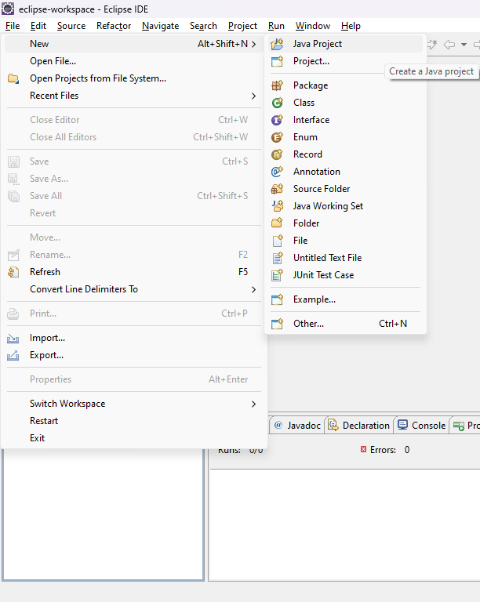Open the Refactor menu

pos(114,26)
